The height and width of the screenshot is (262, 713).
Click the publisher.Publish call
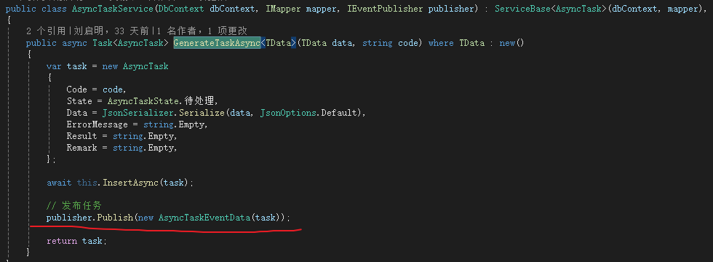tap(90, 218)
